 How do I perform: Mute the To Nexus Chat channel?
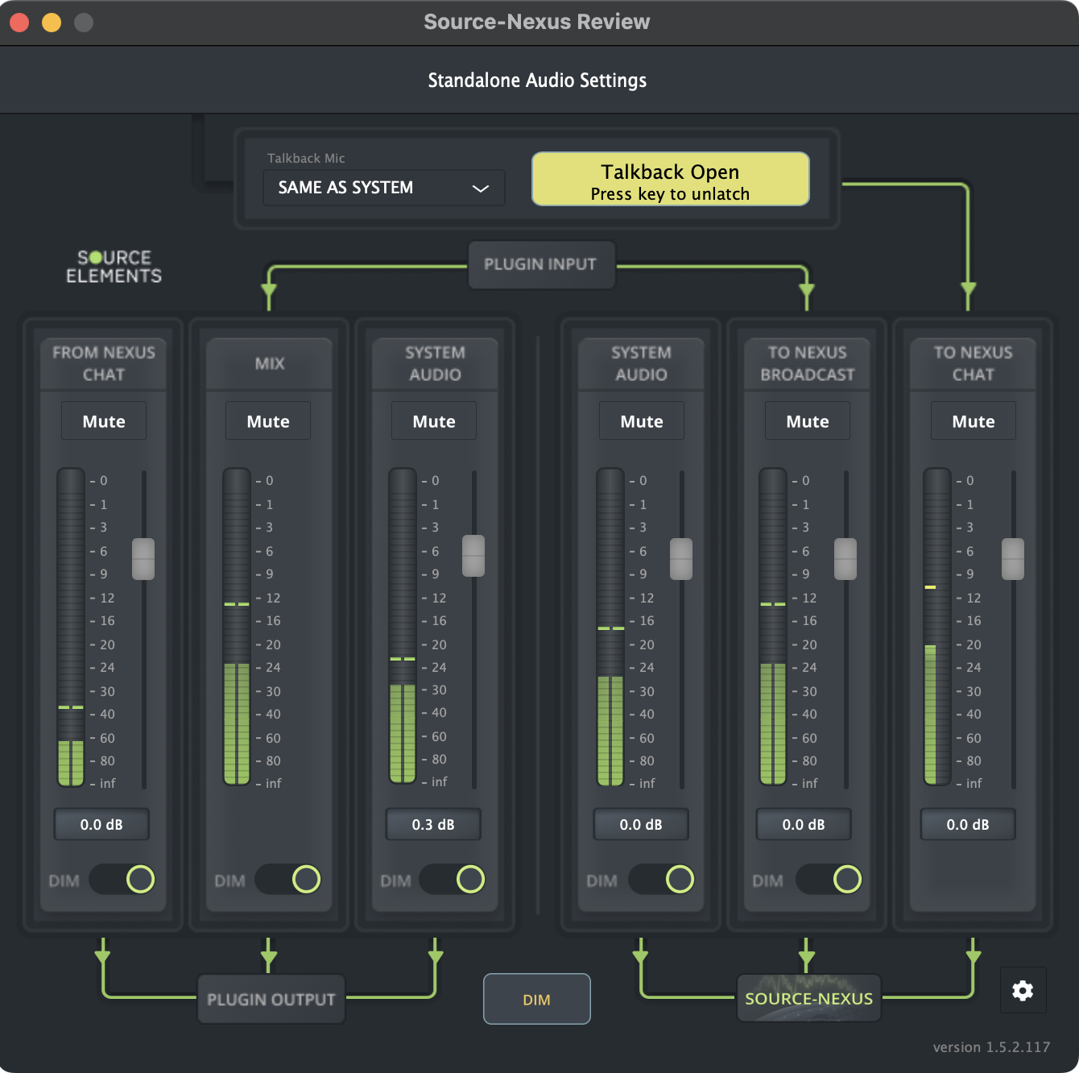(973, 421)
